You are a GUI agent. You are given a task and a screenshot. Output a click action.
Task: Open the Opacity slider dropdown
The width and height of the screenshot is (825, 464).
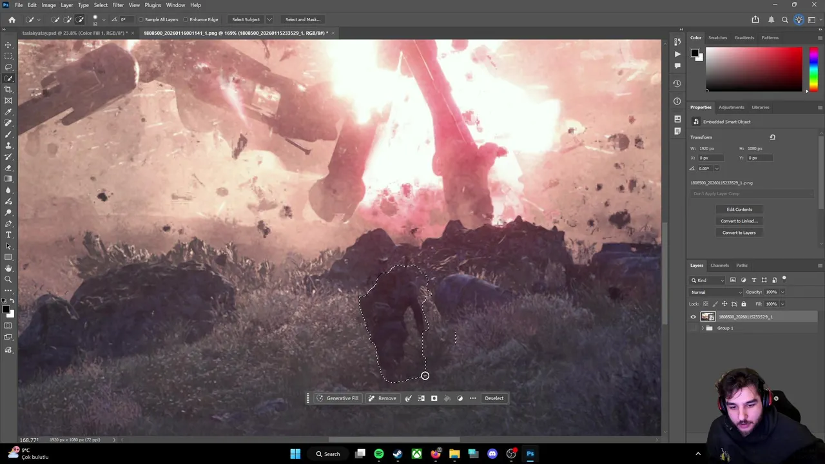coord(782,292)
